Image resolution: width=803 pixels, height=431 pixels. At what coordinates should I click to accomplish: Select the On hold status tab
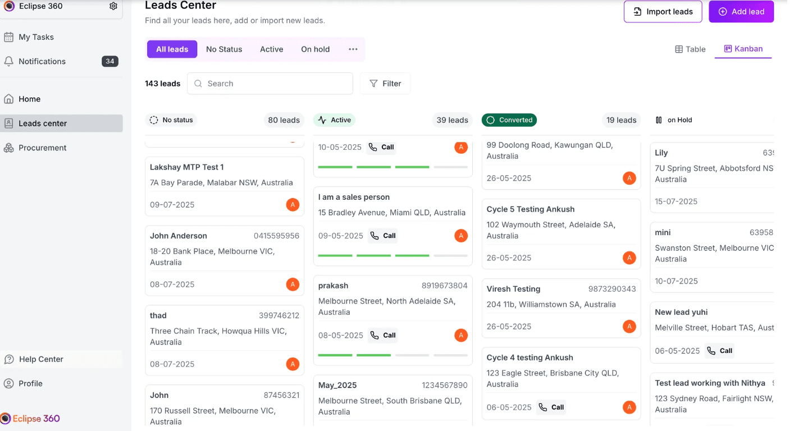pos(315,49)
